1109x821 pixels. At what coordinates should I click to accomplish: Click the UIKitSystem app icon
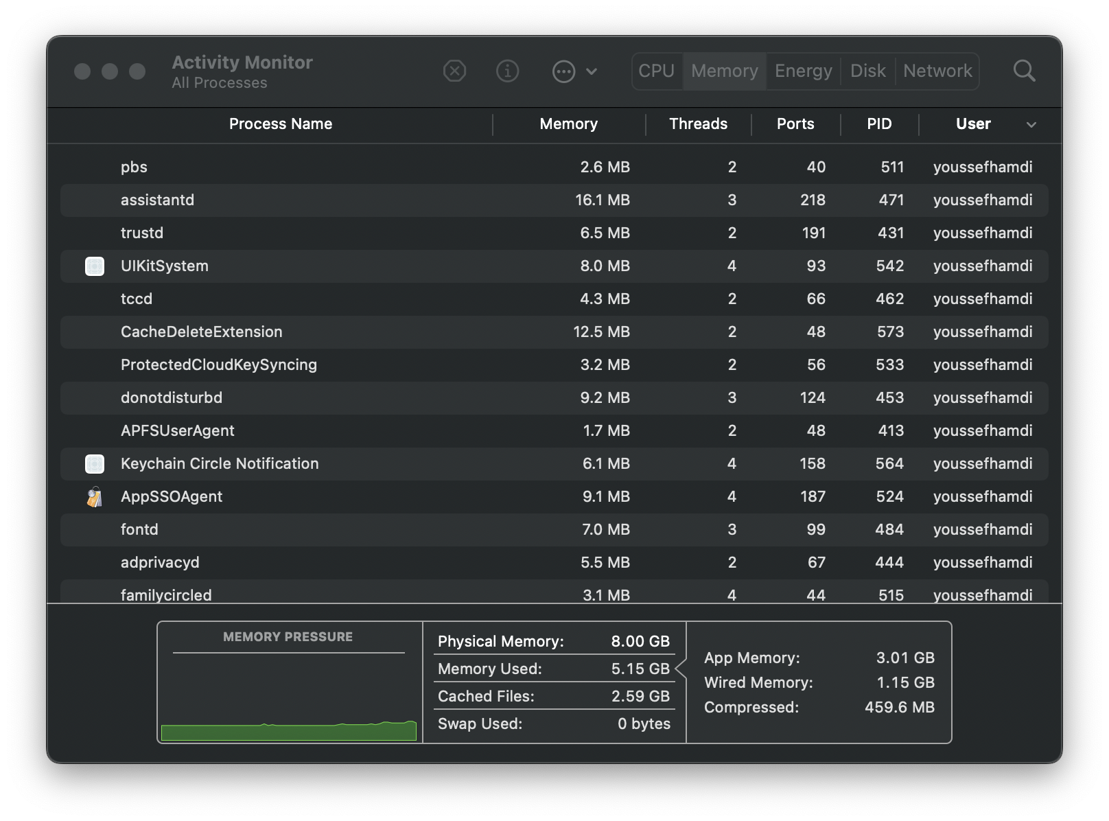point(95,266)
